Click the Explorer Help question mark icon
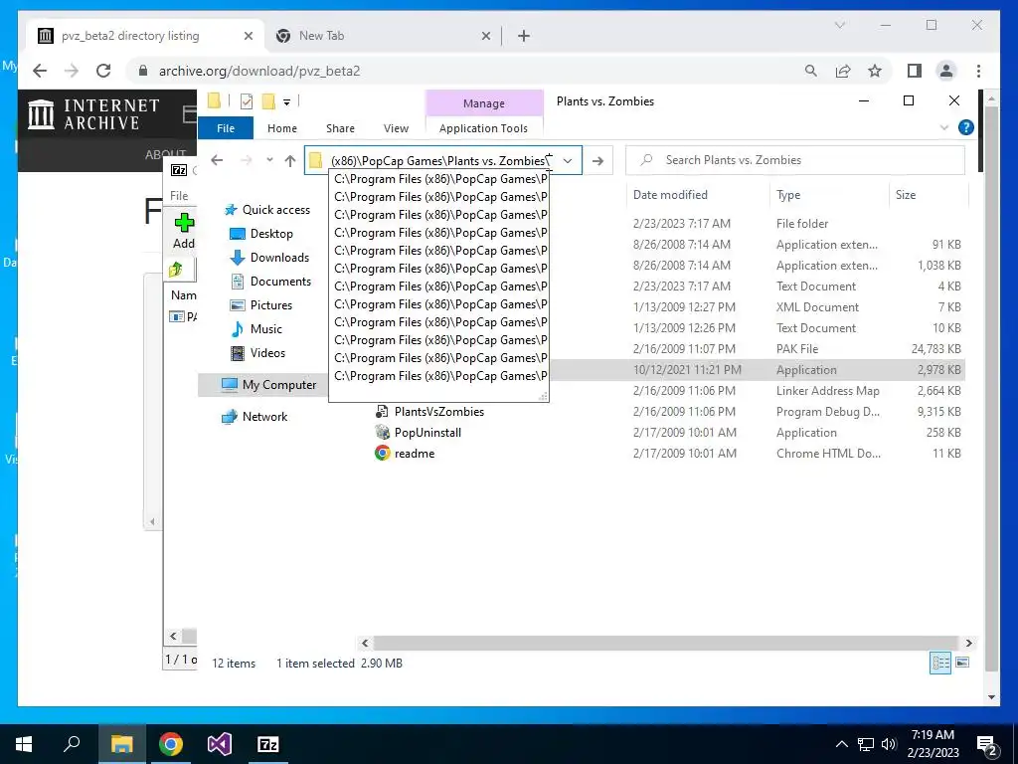 click(966, 128)
